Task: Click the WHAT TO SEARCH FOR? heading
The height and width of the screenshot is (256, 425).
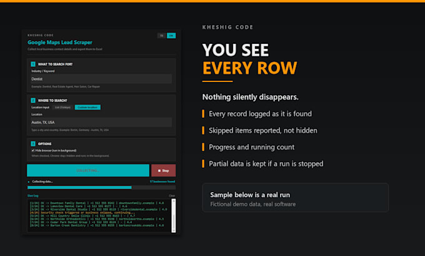Action: pos(55,64)
